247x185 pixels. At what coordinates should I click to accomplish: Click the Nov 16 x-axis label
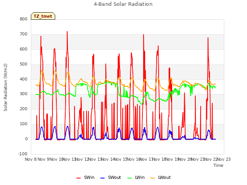click(x=134, y=159)
